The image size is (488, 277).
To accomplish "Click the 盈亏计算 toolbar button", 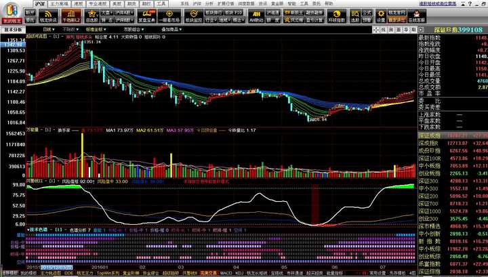I will click(x=314, y=20).
